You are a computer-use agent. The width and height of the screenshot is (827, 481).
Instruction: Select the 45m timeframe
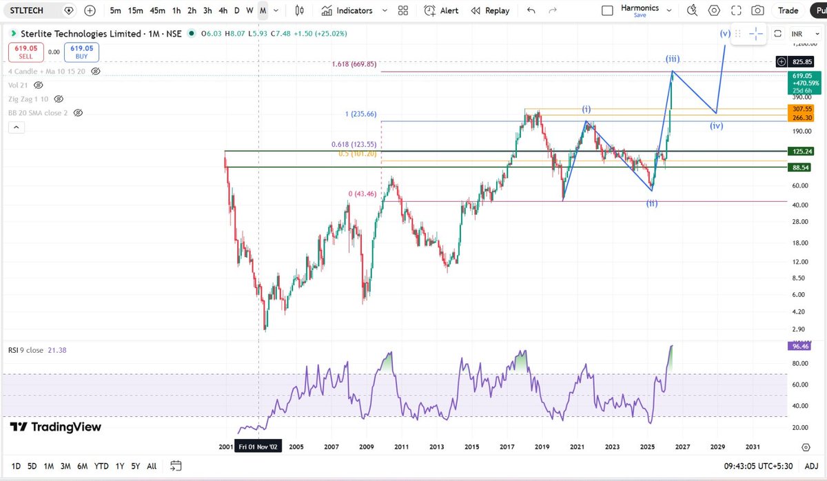[x=157, y=10]
